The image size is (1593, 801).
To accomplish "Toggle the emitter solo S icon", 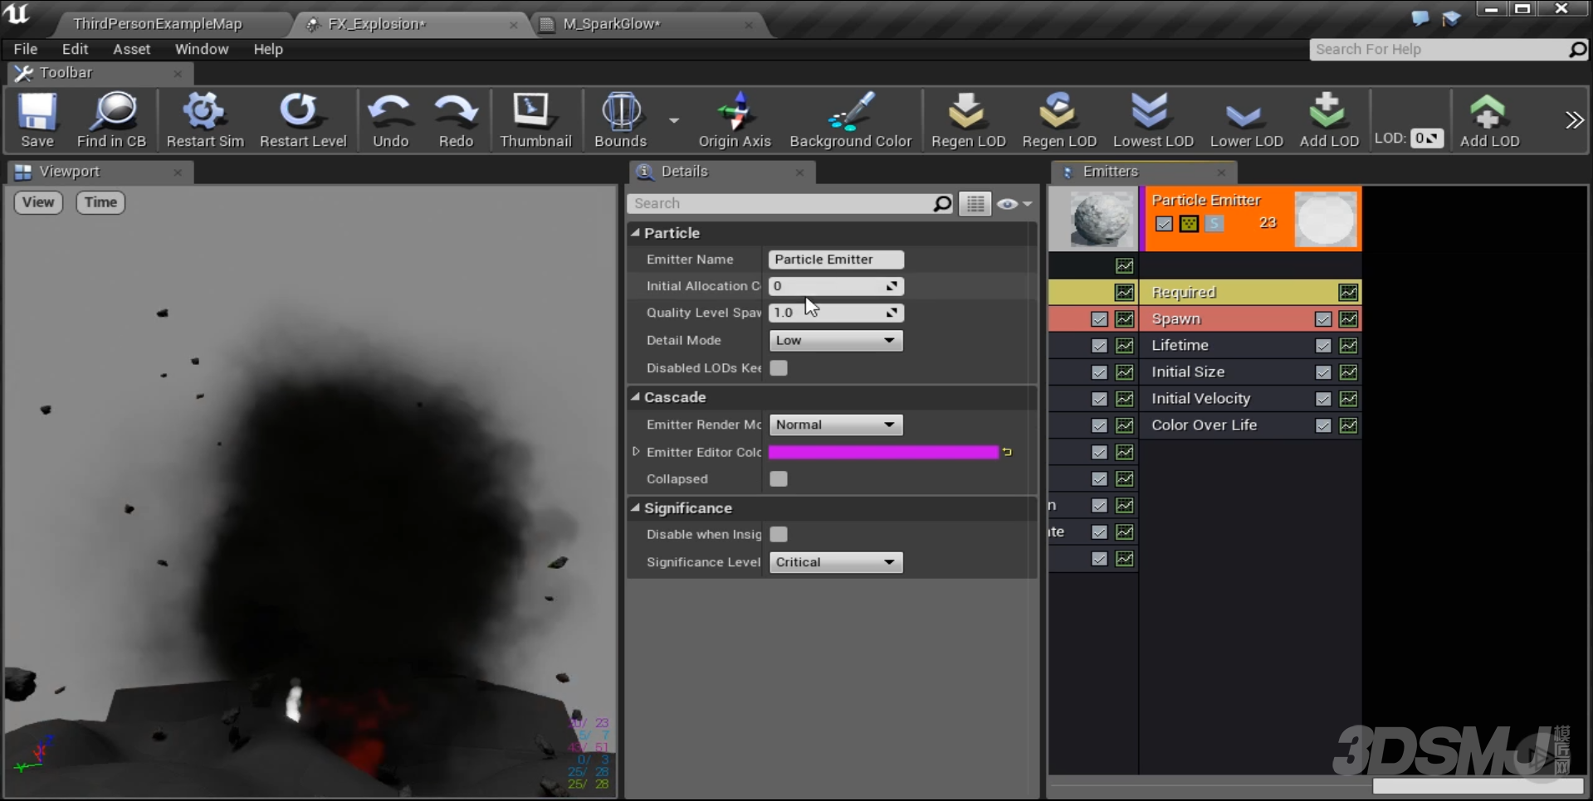I will [1214, 224].
